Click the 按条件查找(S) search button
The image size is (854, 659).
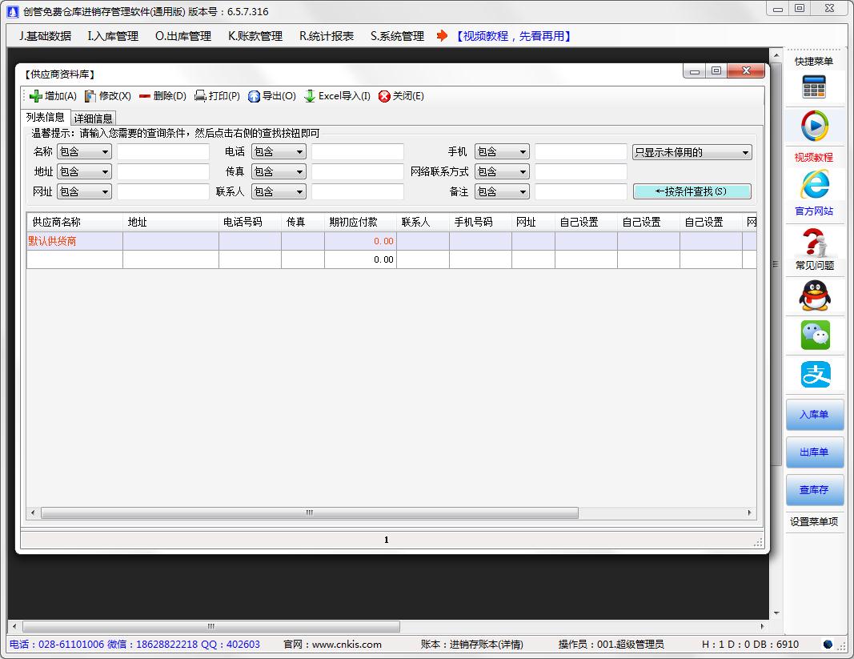692,191
